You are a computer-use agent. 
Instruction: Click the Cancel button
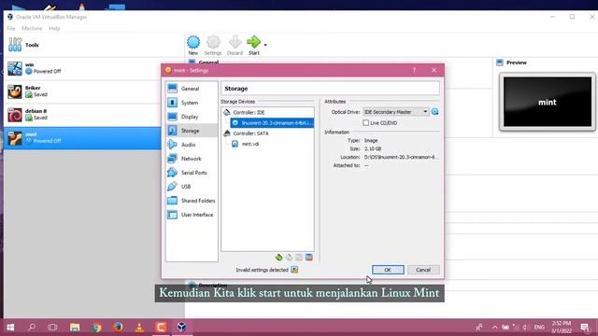(x=423, y=270)
